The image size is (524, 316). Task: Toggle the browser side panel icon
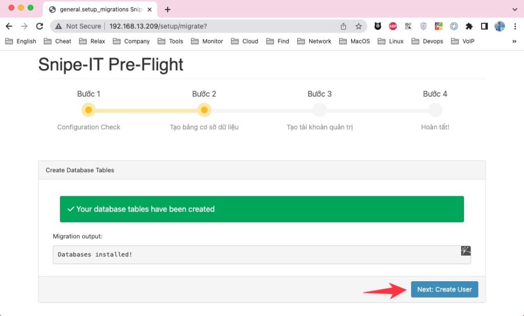tap(484, 26)
